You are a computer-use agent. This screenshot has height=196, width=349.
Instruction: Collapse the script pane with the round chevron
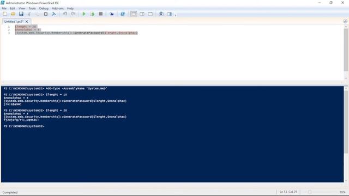(x=345, y=21)
